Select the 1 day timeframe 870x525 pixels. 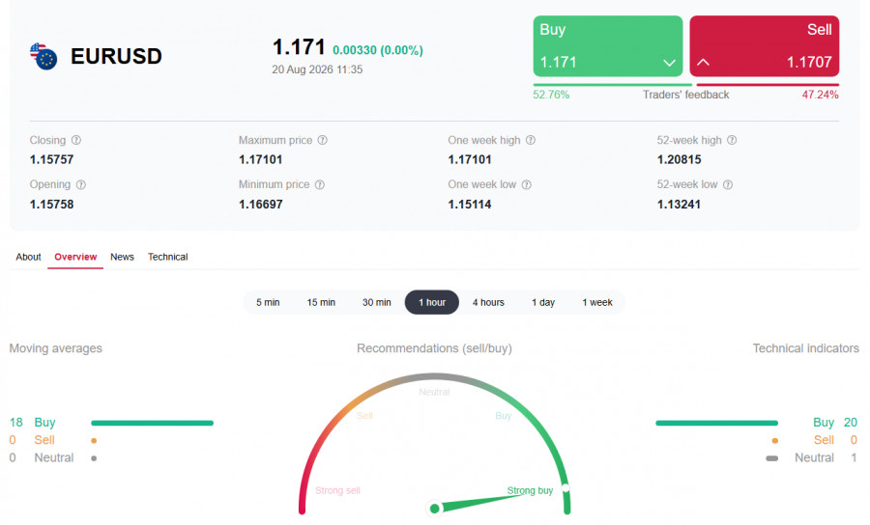point(543,302)
